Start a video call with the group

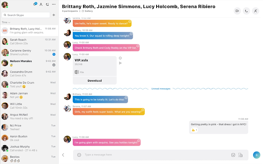tap(237, 11)
